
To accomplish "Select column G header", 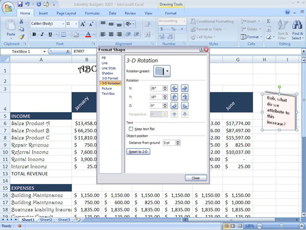I will tap(238, 60).
